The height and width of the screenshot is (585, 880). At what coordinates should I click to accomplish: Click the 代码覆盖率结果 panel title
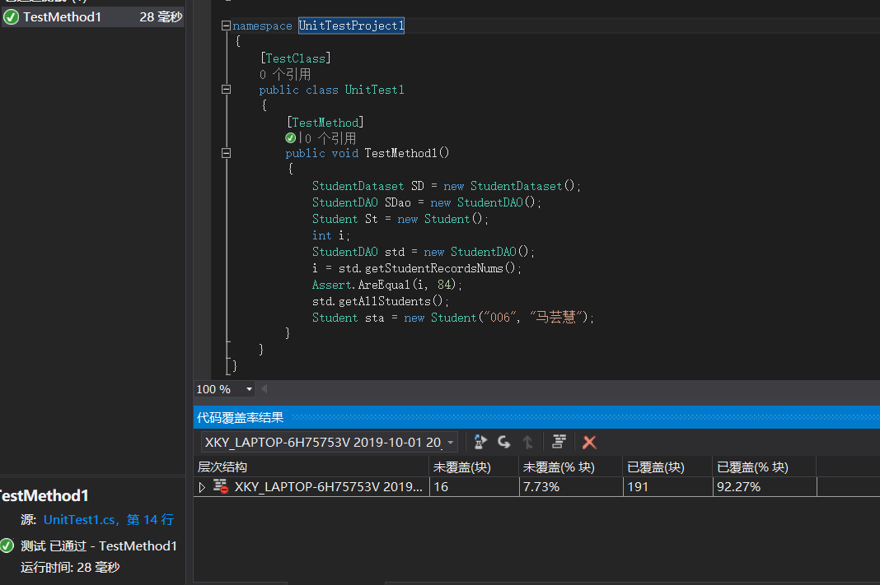241,417
